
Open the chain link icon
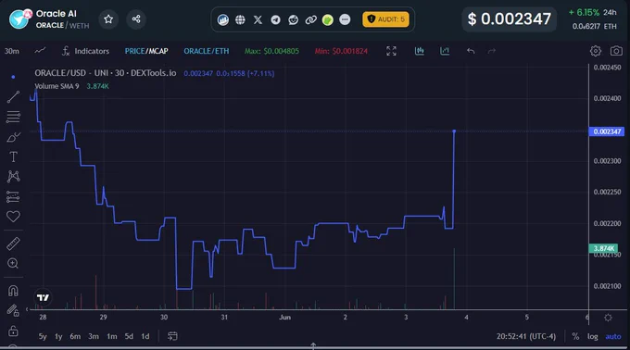311,19
